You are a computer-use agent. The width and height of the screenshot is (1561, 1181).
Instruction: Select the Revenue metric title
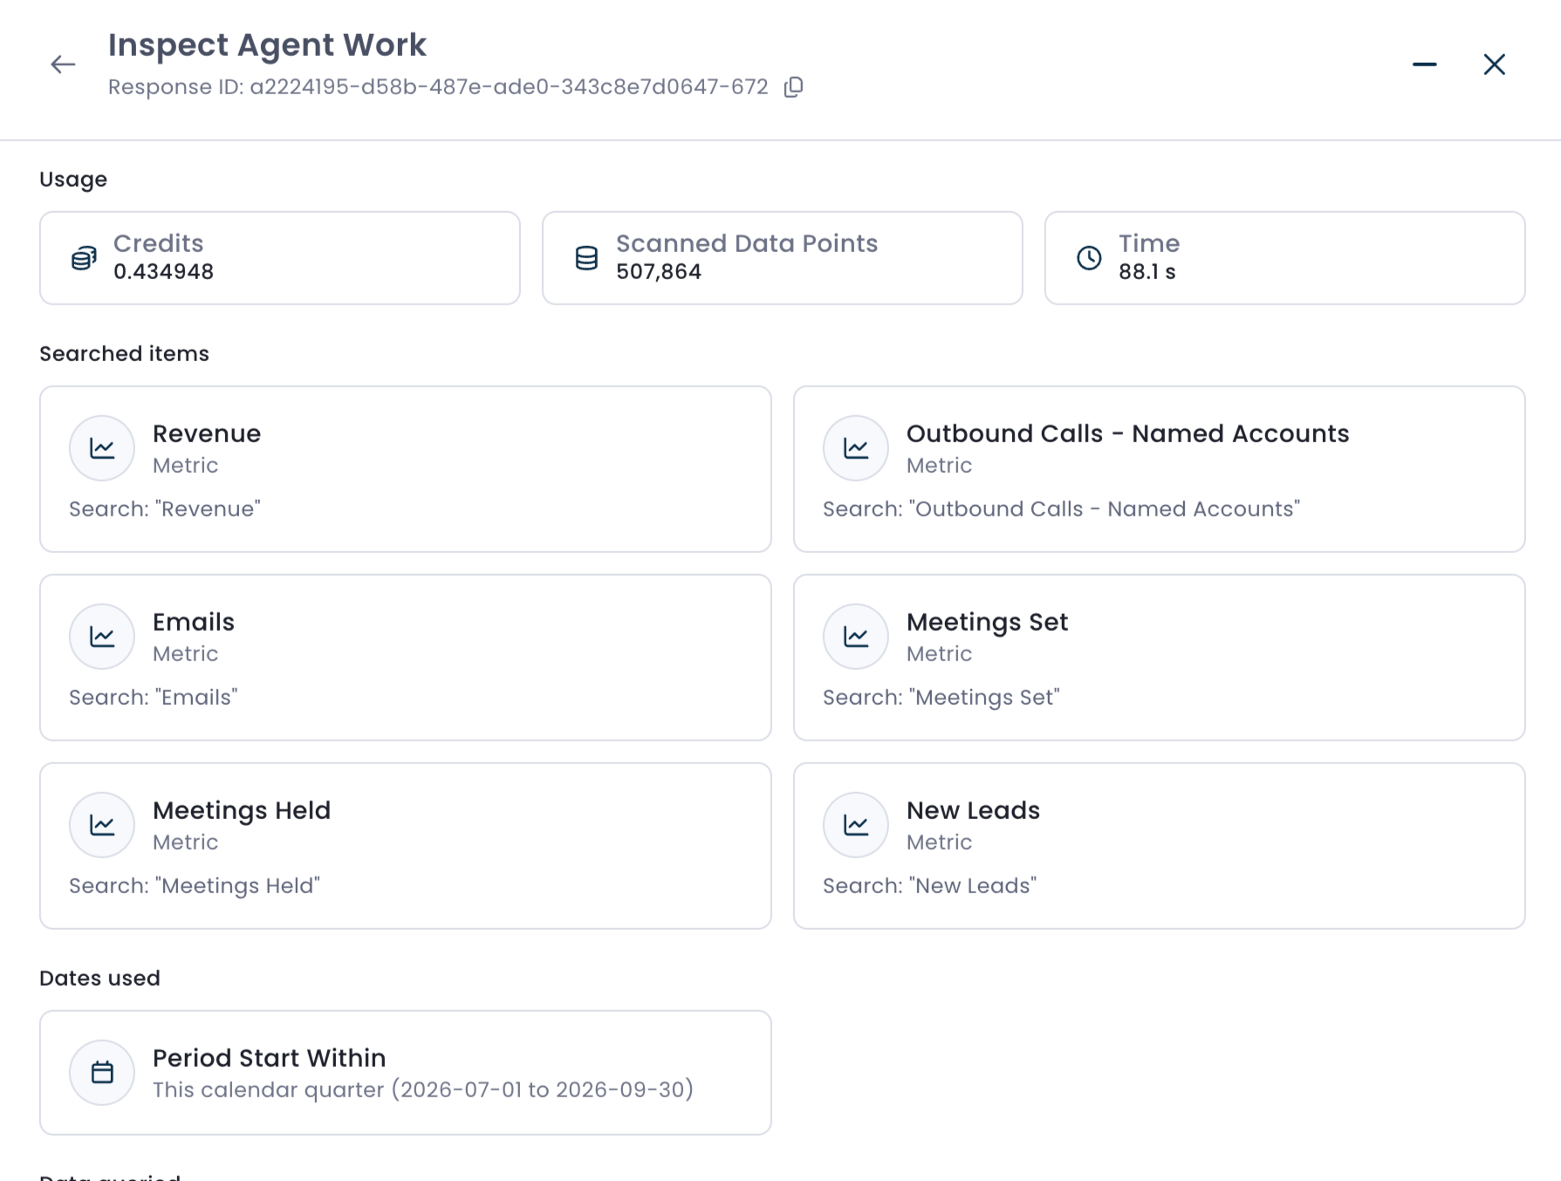pos(207,433)
